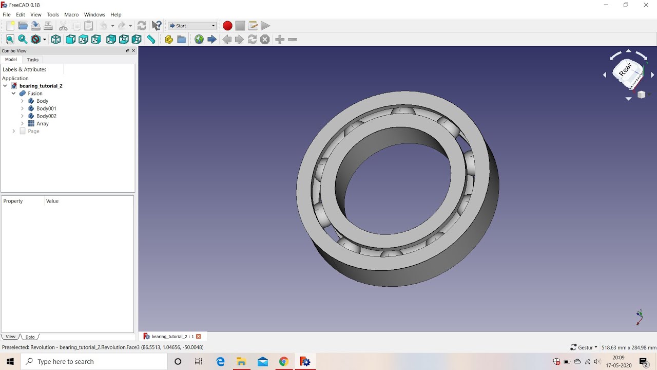
Task: Click Fit All zoom icon
Action: click(10, 40)
